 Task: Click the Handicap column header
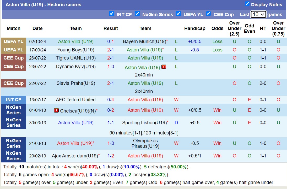click(195, 28)
